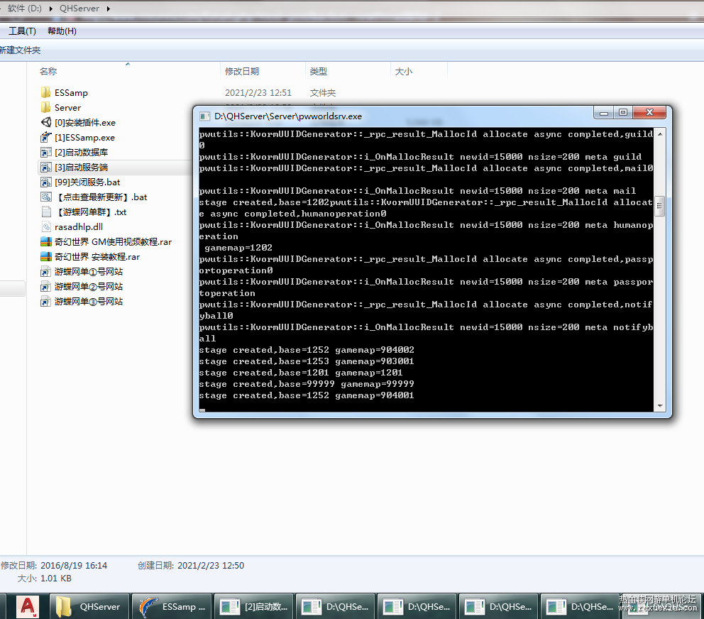Select the 游蝶网单①号网站 shortcut icon
704x619 pixels.
(x=46, y=271)
